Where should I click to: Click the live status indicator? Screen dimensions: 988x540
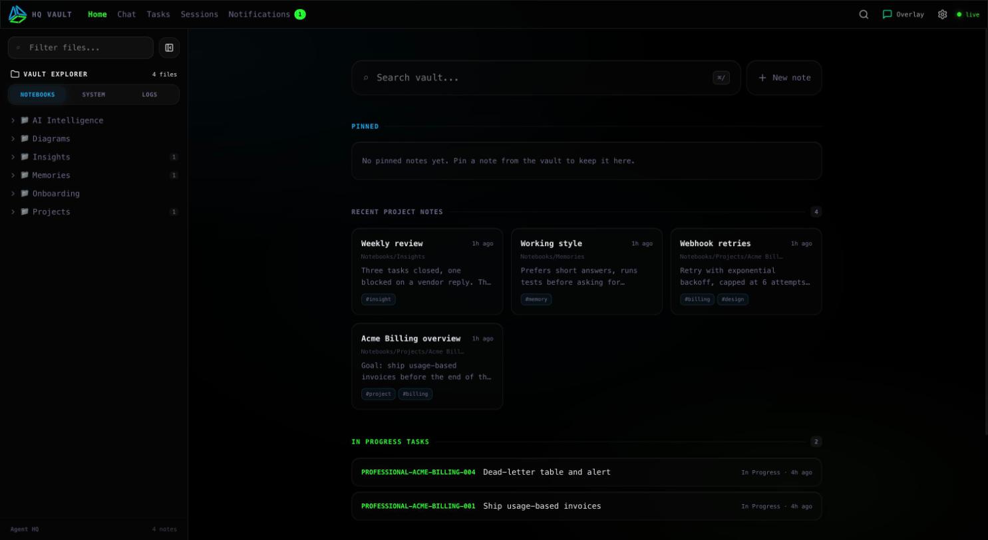pos(968,14)
